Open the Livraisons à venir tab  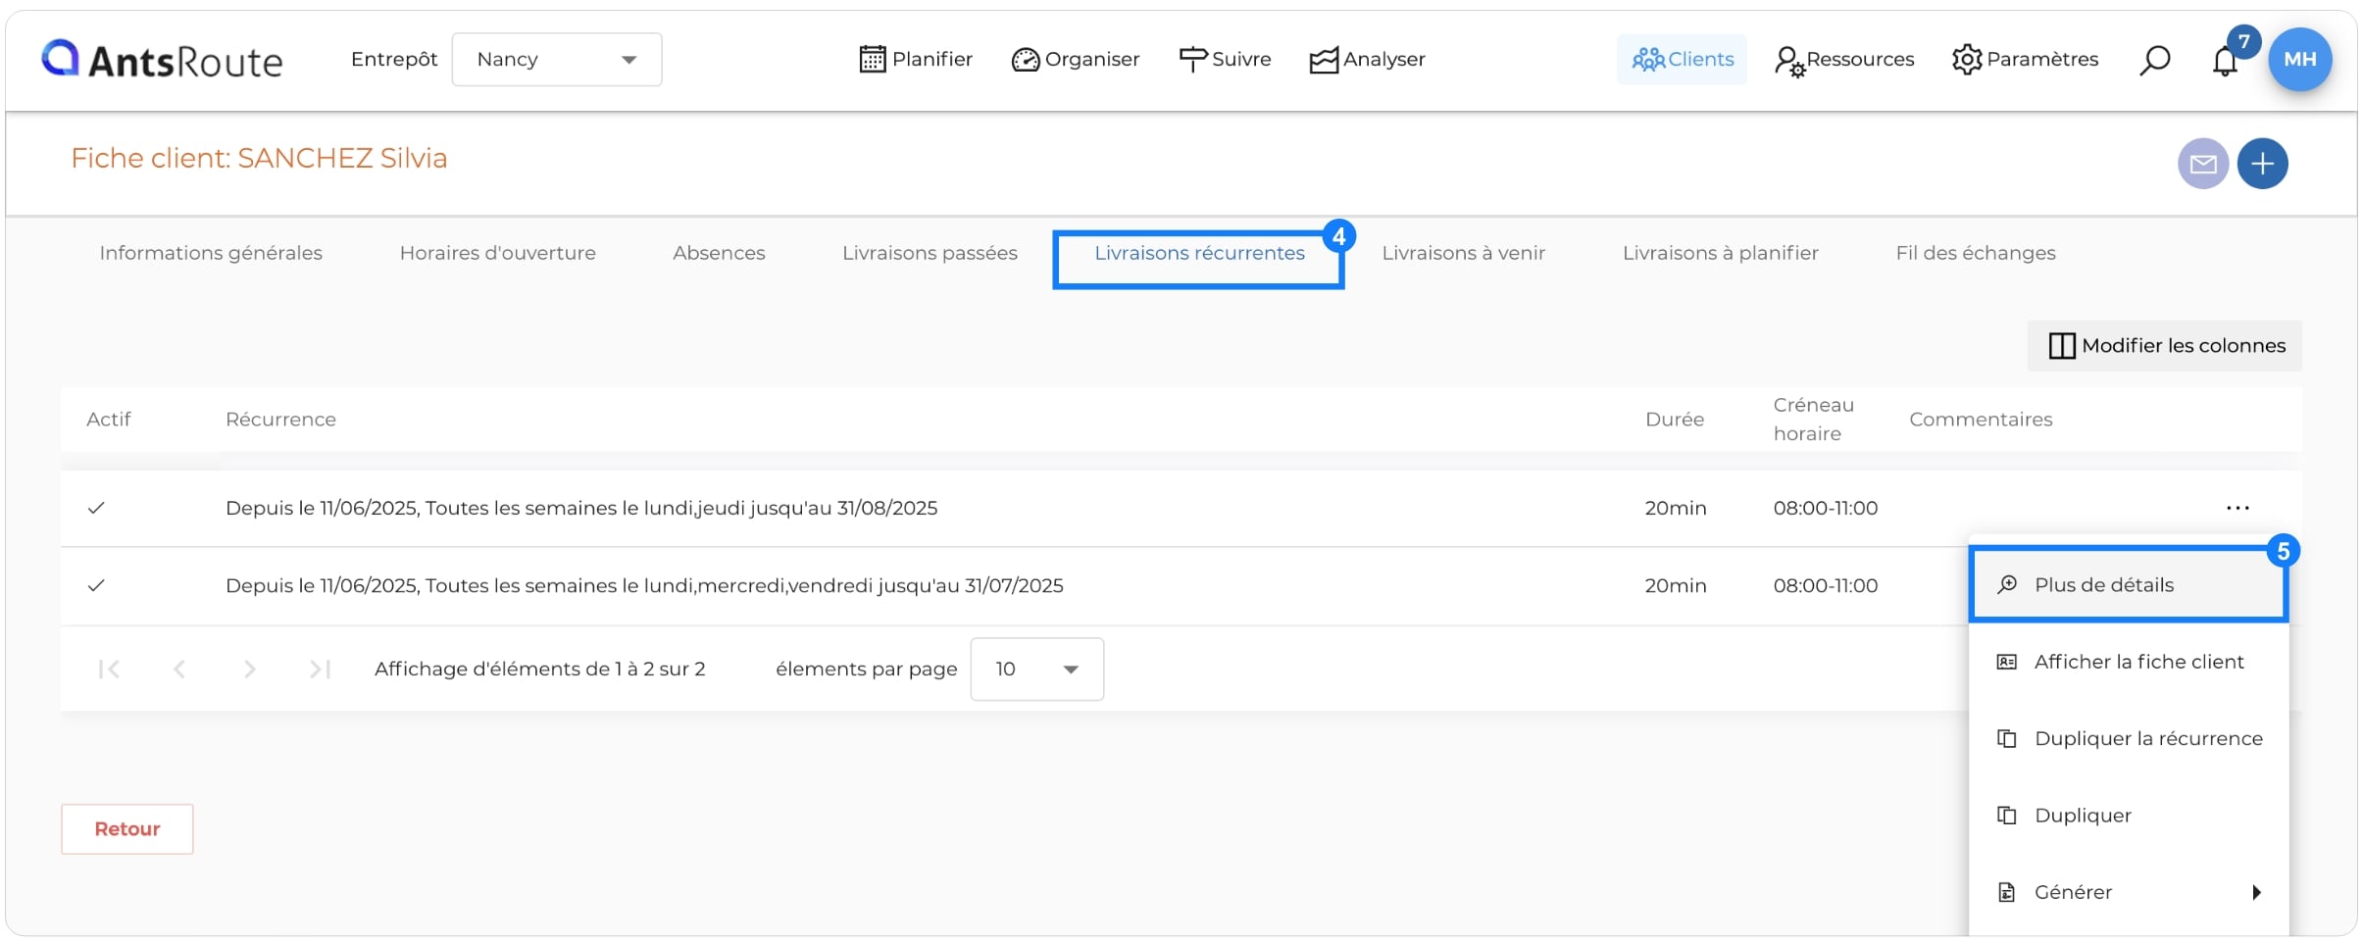pos(1463,253)
